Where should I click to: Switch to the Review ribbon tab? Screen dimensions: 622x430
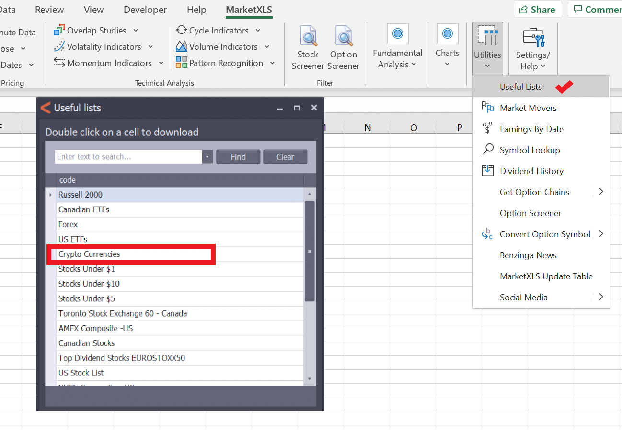pyautogui.click(x=49, y=10)
